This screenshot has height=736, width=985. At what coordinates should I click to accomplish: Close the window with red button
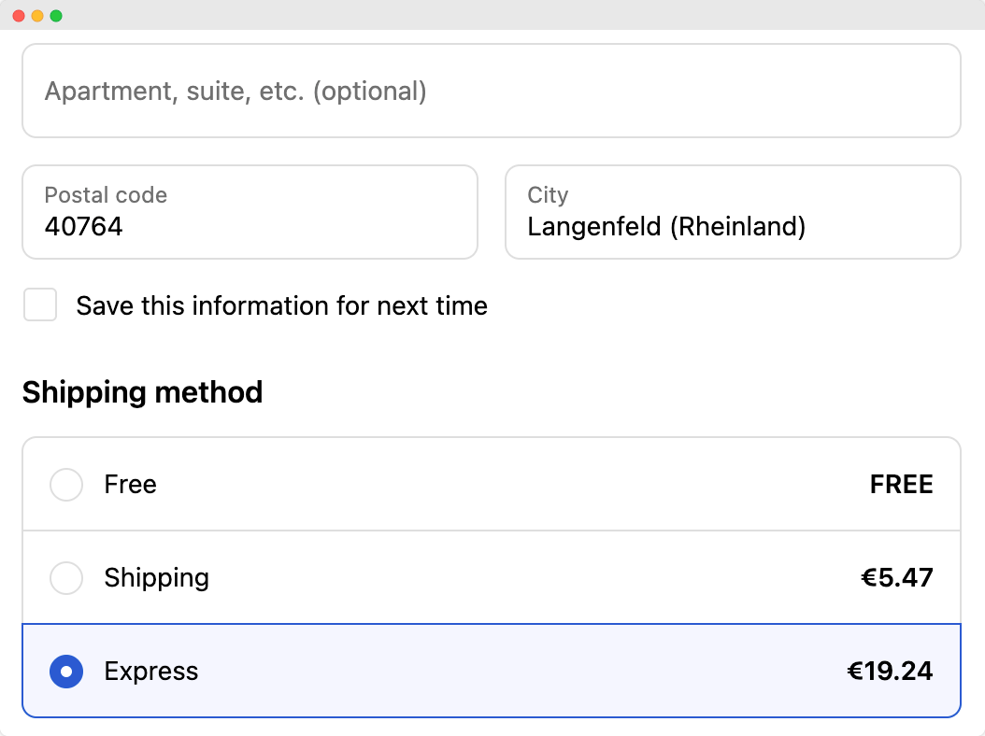(x=19, y=16)
